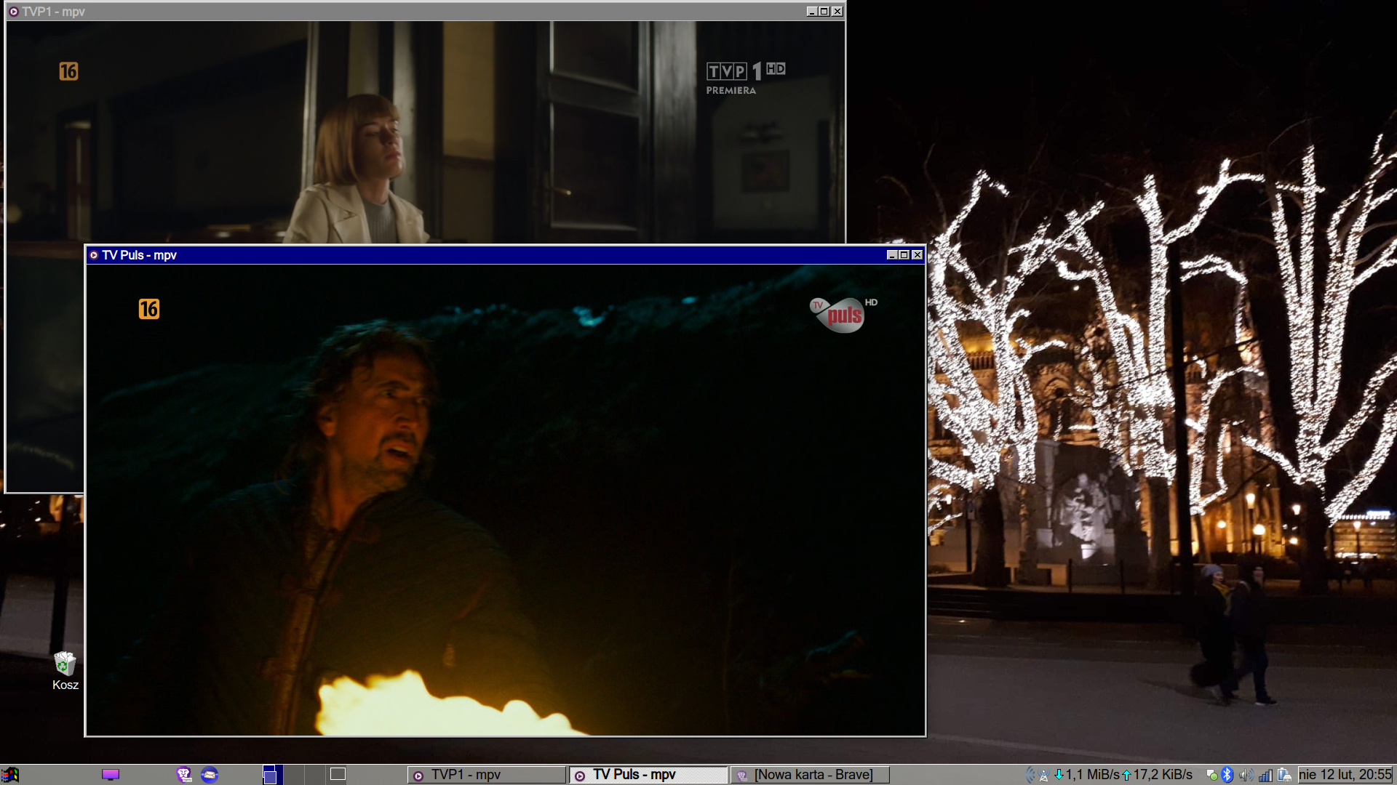Image resolution: width=1397 pixels, height=785 pixels.
Task: Click the white square icon next to pager
Action: click(x=338, y=773)
